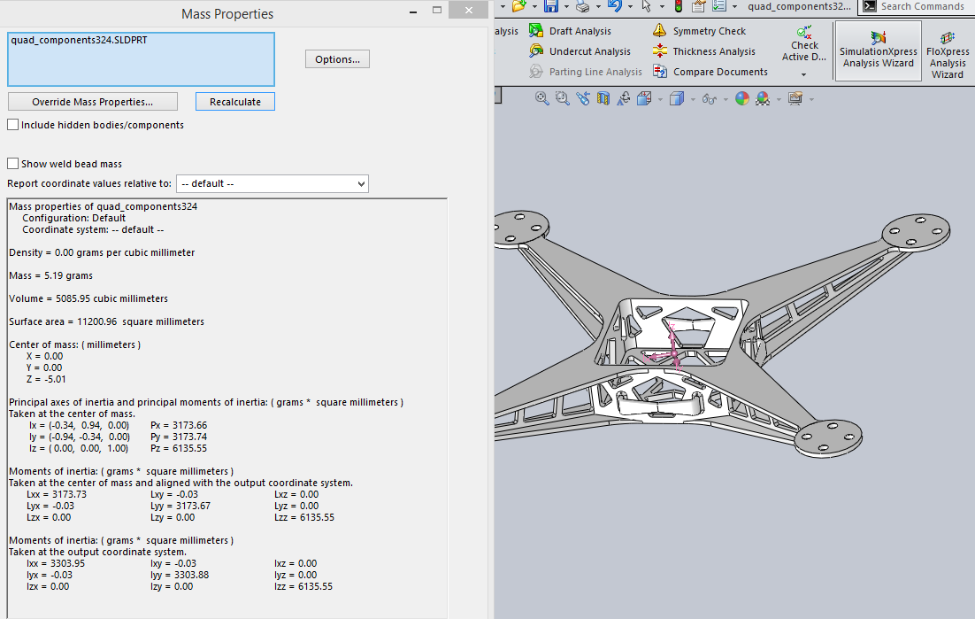Click the Open document folder icon

519,6
